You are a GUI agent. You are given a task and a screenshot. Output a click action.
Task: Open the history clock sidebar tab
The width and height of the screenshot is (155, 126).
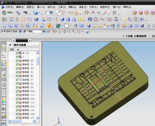tap(4, 85)
